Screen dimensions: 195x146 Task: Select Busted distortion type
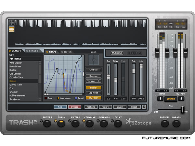(x=23, y=70)
